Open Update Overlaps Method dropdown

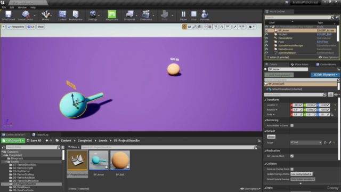302,174
